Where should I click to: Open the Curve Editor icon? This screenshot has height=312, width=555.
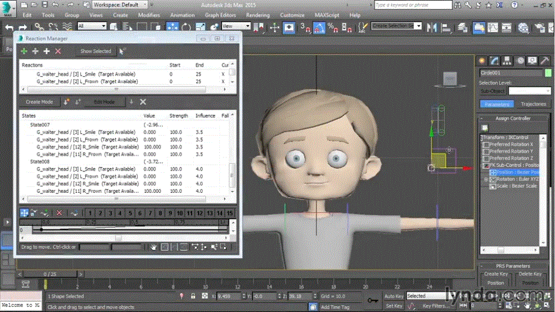[x=493, y=27]
